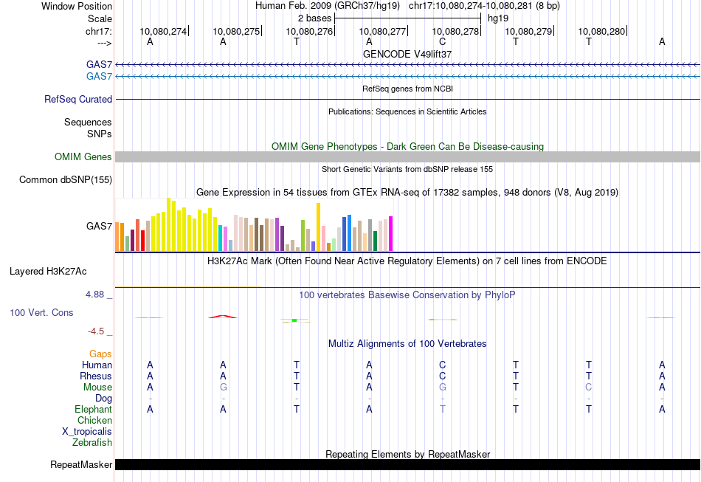
Task: Click the Rhesus species label
Action: [x=96, y=376]
